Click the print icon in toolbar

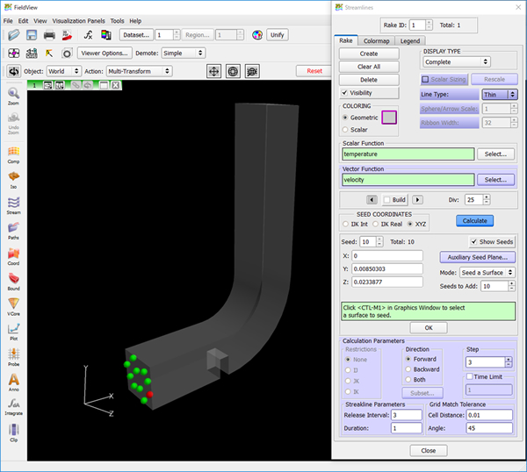49,35
